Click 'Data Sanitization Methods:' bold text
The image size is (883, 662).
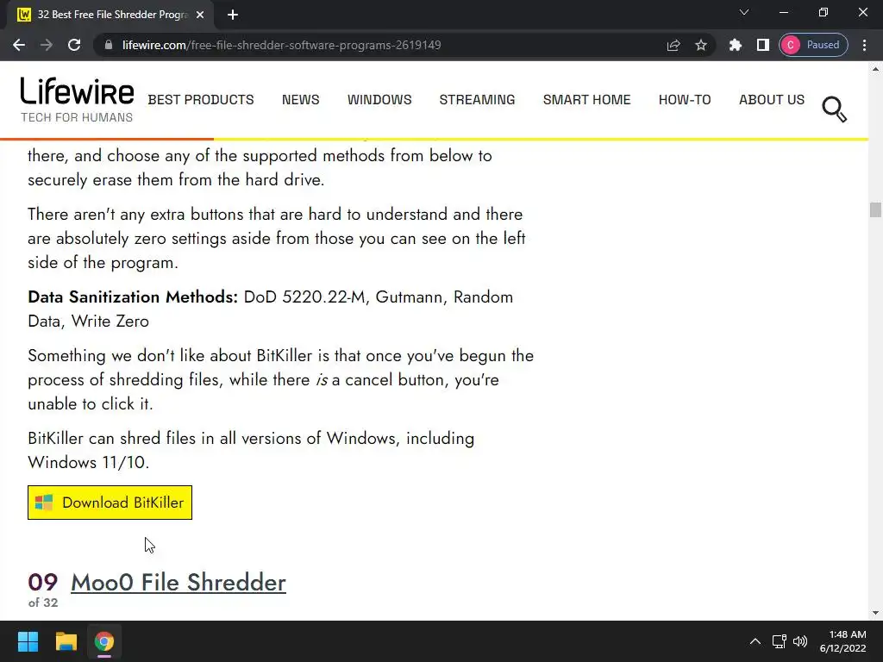pos(133,297)
